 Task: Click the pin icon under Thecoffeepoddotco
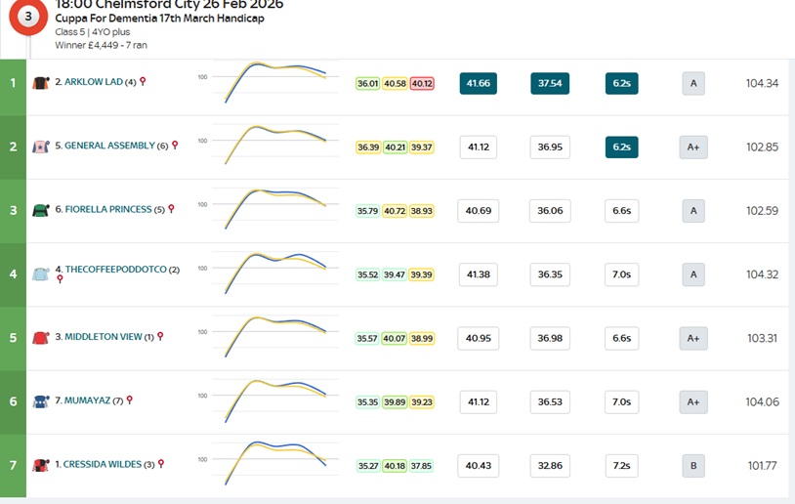pyautogui.click(x=59, y=279)
